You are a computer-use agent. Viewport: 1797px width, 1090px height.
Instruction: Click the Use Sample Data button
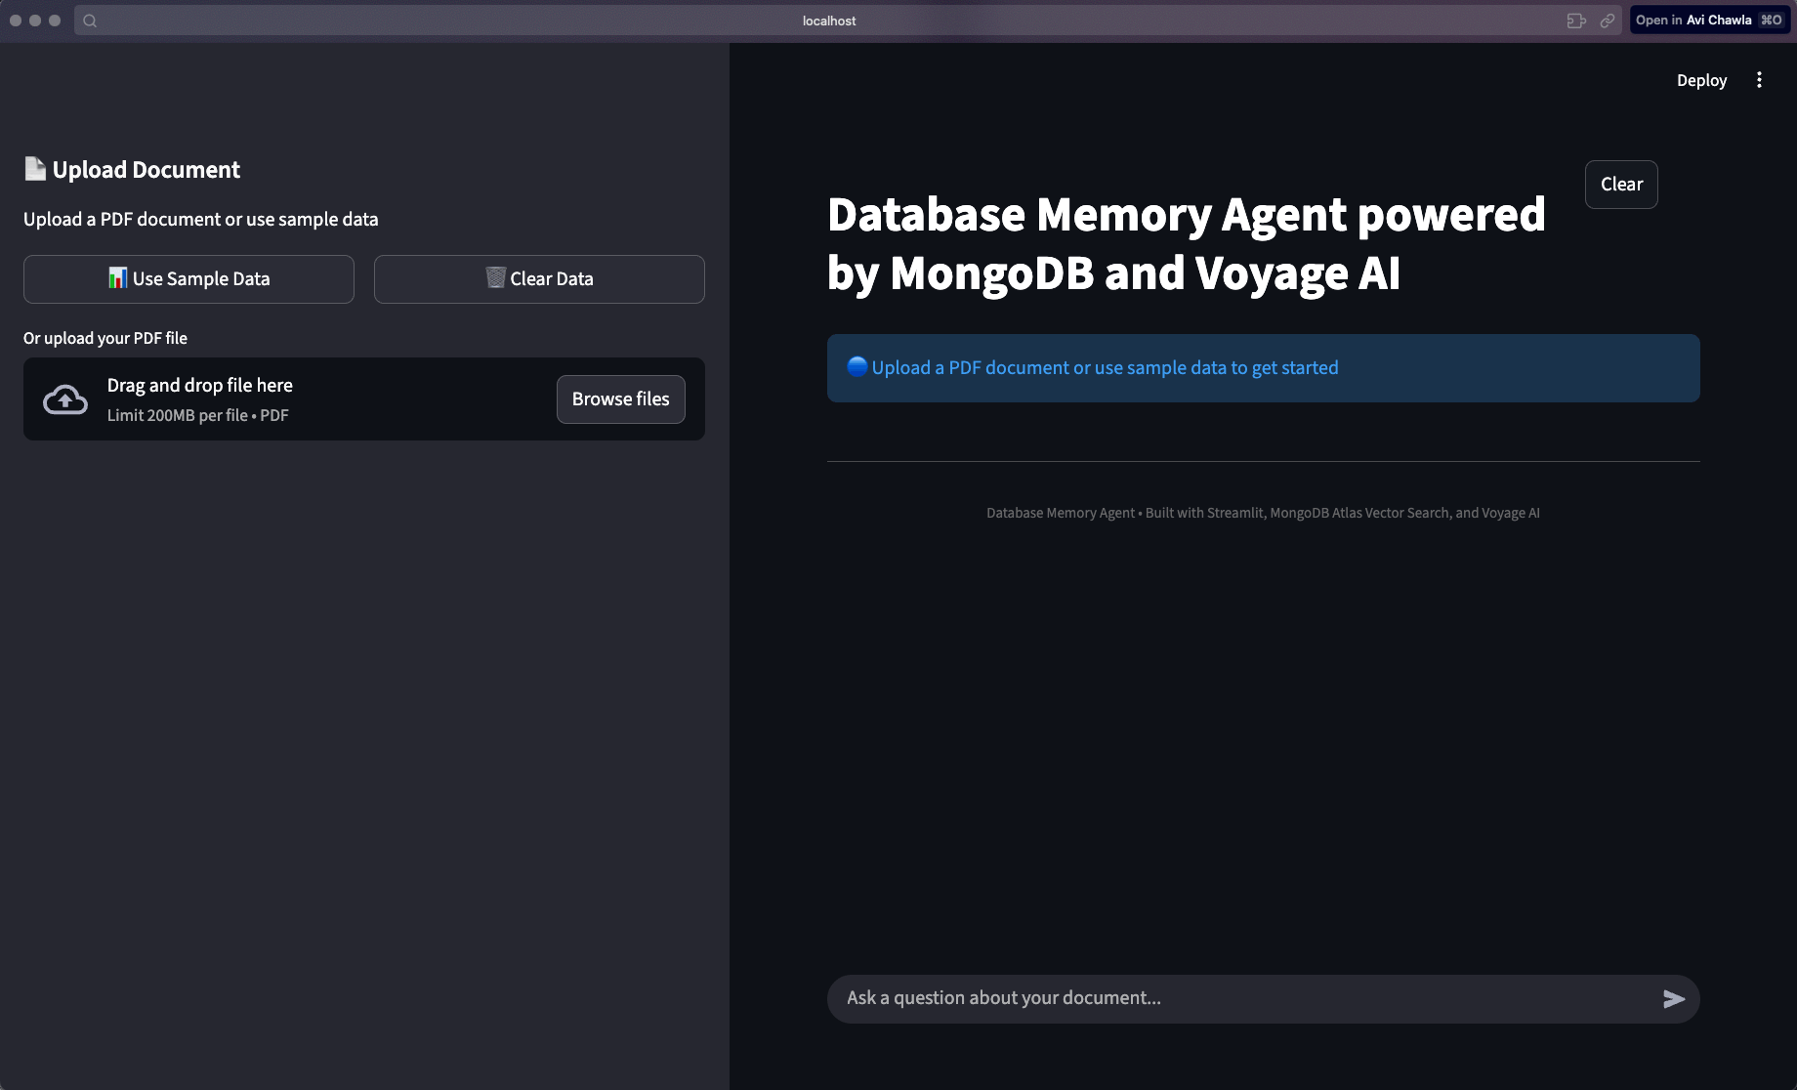pyautogui.click(x=188, y=279)
